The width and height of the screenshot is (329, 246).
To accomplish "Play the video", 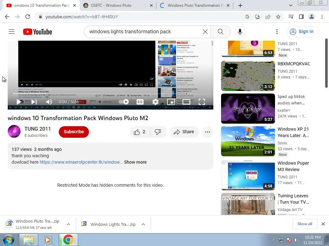I will point(19,102).
